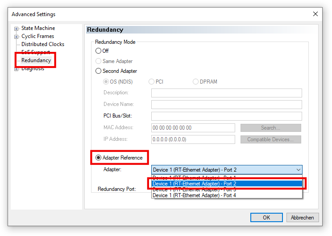Click the Compatible Devices... button

pyautogui.click(x=270, y=139)
